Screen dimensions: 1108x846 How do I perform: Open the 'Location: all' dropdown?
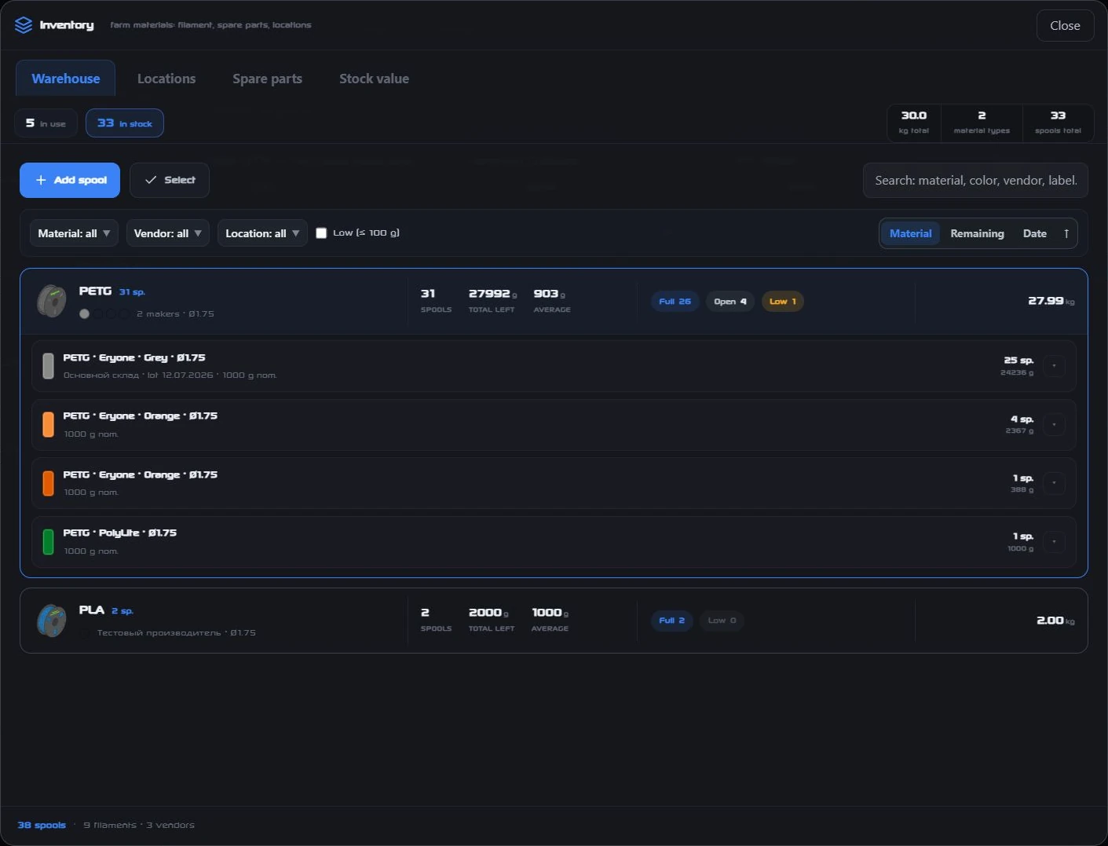point(262,233)
